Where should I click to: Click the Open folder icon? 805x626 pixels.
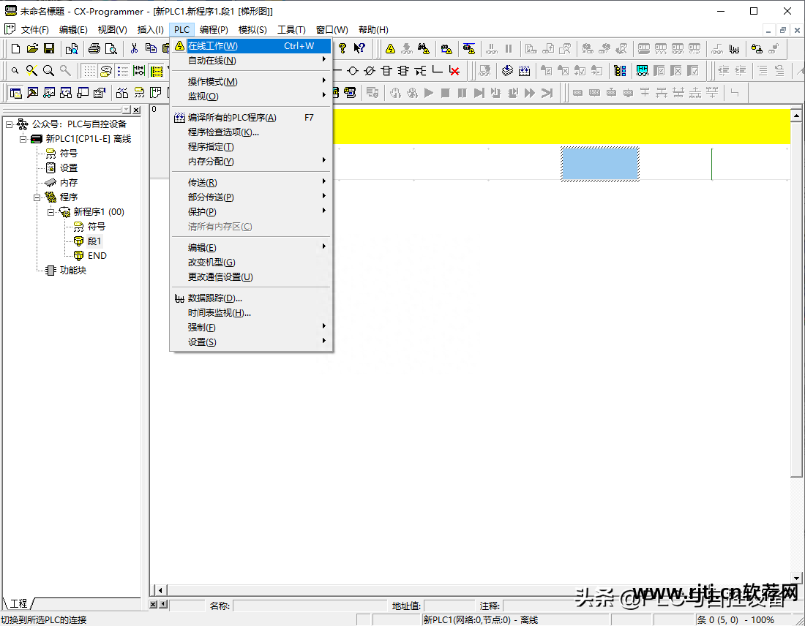tap(32, 49)
